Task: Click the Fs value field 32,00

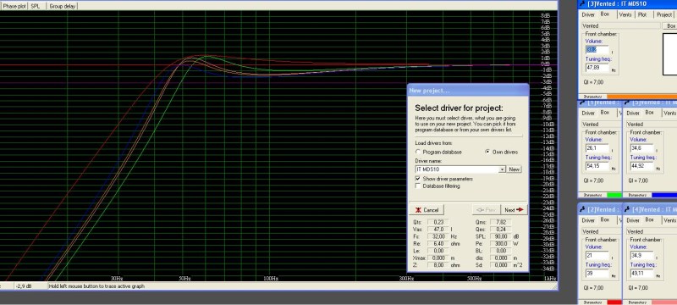Action: click(x=438, y=236)
